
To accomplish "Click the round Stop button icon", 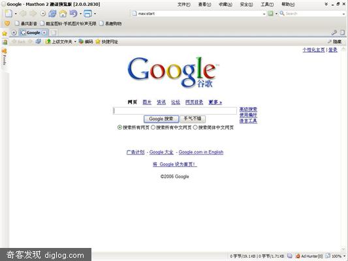I will (x=43, y=14).
